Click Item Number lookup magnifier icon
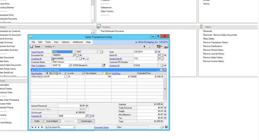 tap(54, 73)
